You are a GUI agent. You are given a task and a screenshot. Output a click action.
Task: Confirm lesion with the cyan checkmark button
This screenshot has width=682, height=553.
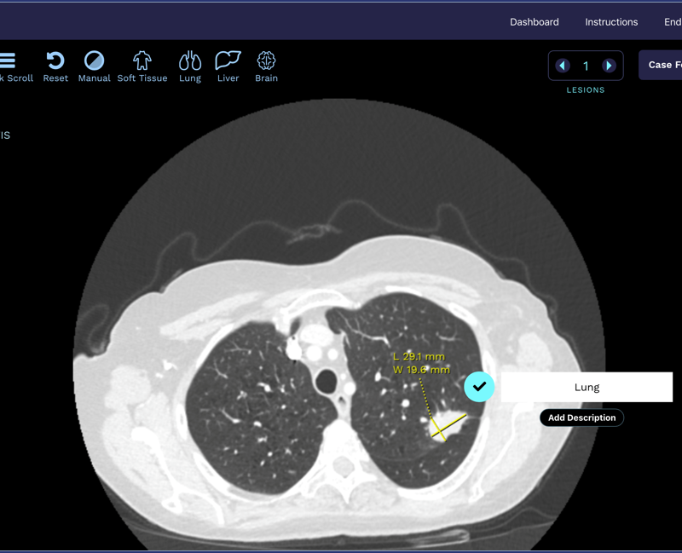(x=479, y=387)
